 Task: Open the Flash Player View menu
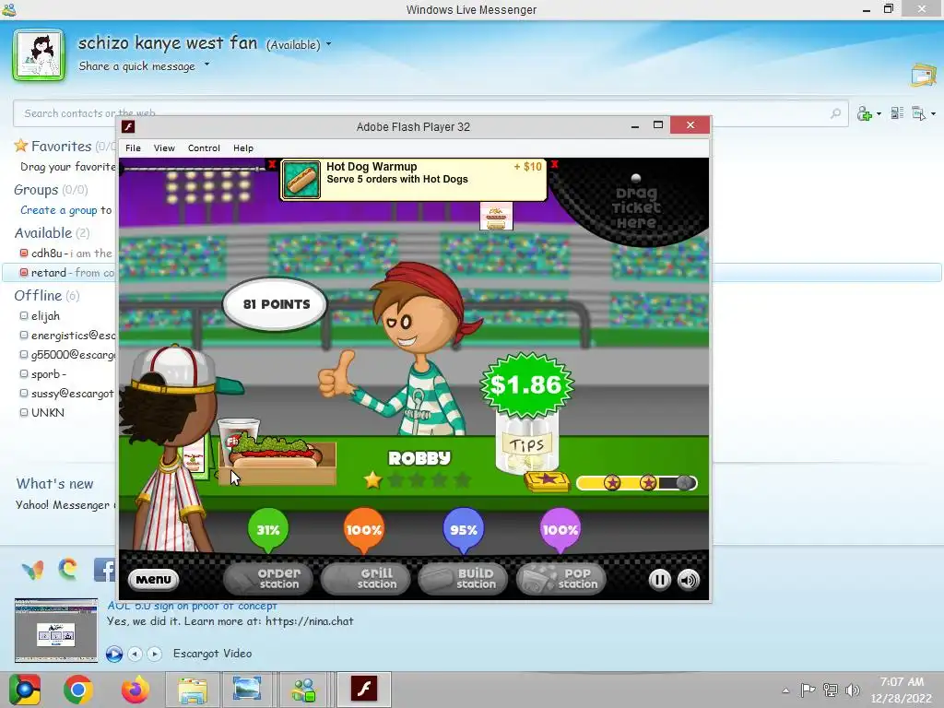(164, 148)
